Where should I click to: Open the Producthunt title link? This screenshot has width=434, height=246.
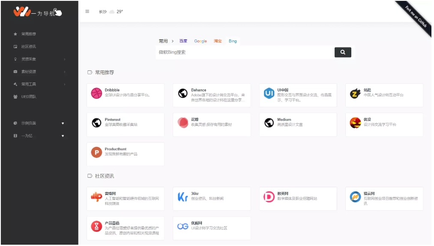click(115, 149)
